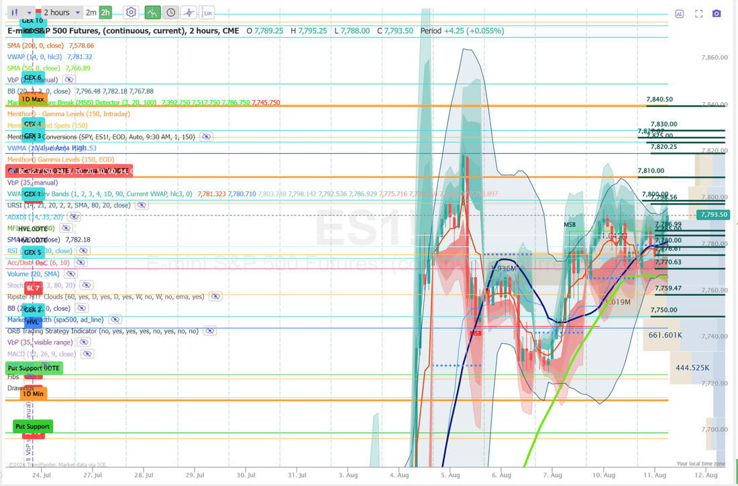Toggle visibility of Volume (20, SMA)

[70, 274]
